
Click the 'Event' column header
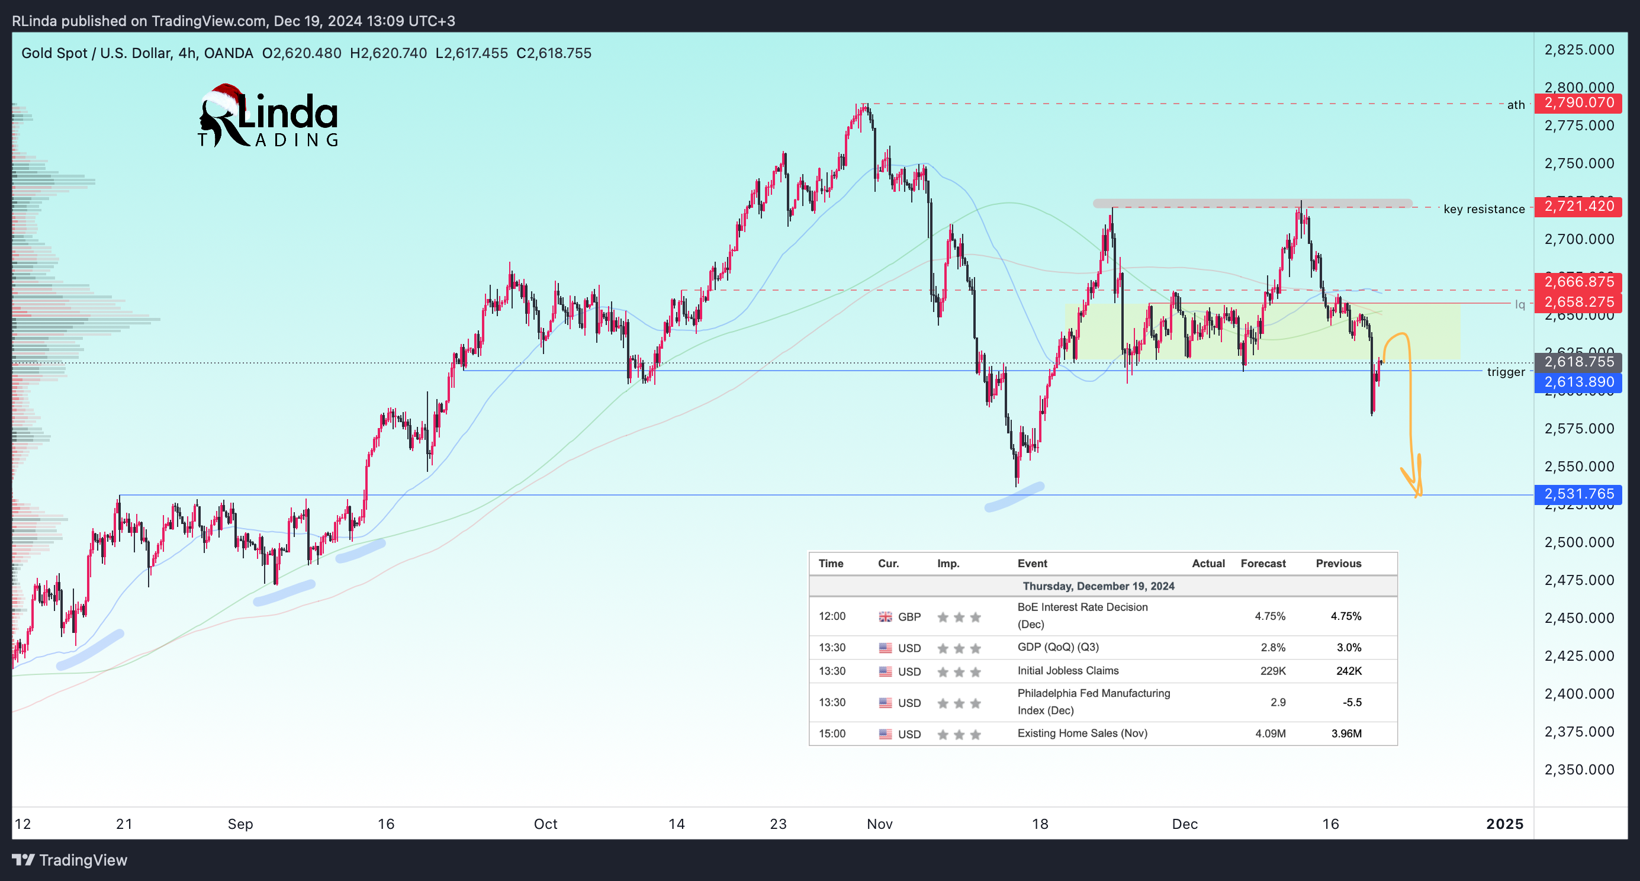pos(1032,564)
